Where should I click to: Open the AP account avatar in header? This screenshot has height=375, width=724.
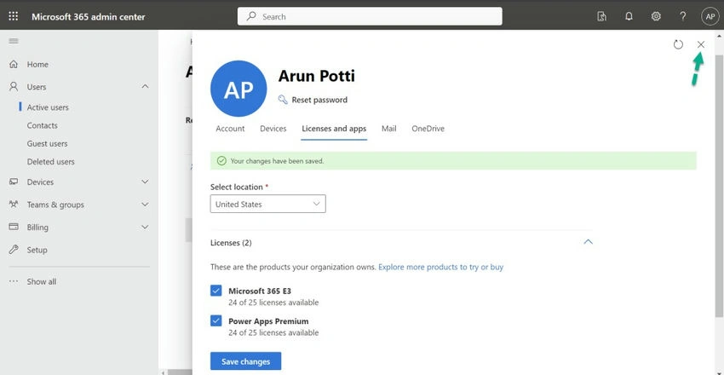[710, 17]
